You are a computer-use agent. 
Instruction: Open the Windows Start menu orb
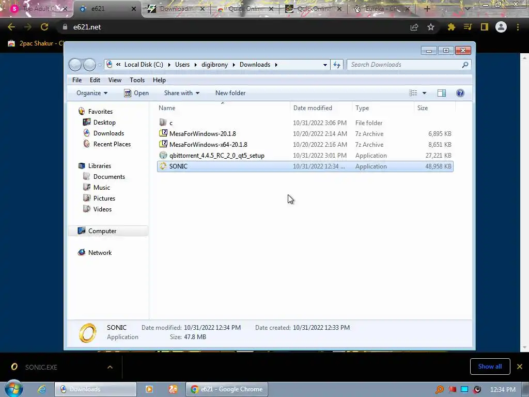point(13,389)
